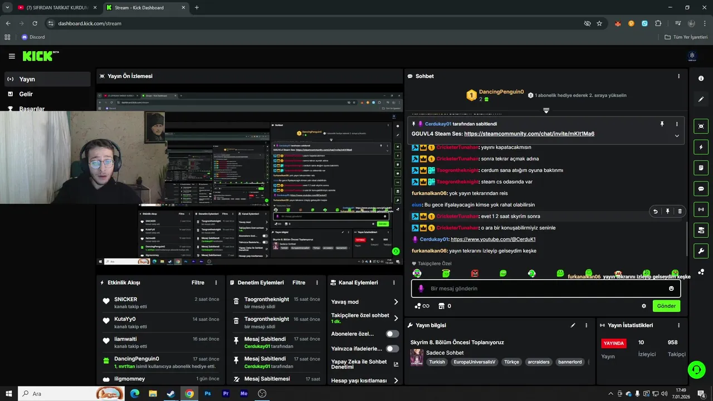Click Filtre in Denetim Eylemleri panel

coord(299,282)
